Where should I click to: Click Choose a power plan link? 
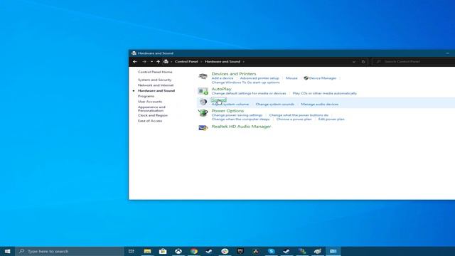tap(294, 119)
